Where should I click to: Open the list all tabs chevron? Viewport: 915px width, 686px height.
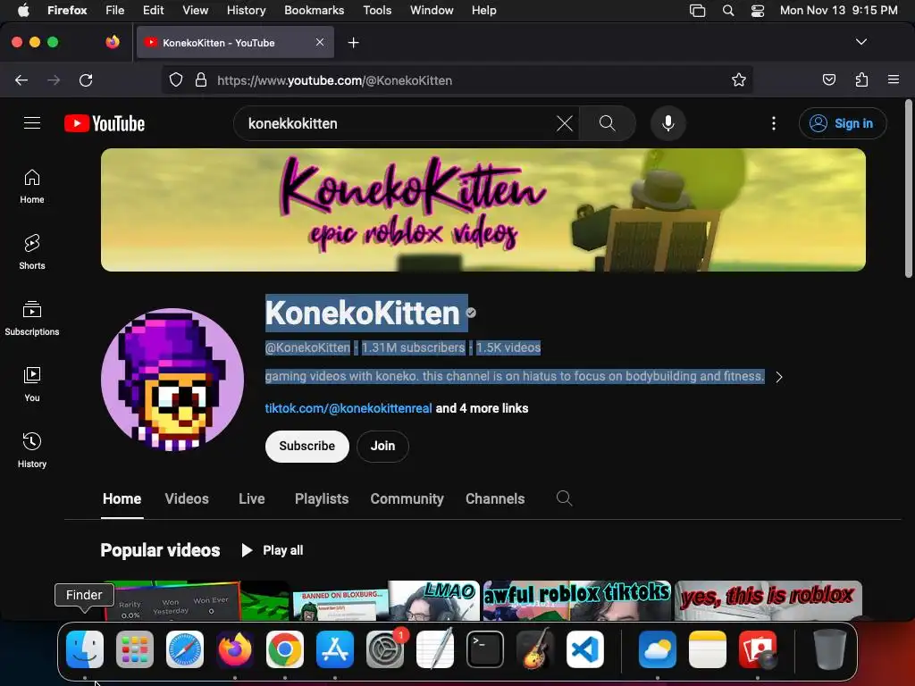pyautogui.click(x=860, y=42)
